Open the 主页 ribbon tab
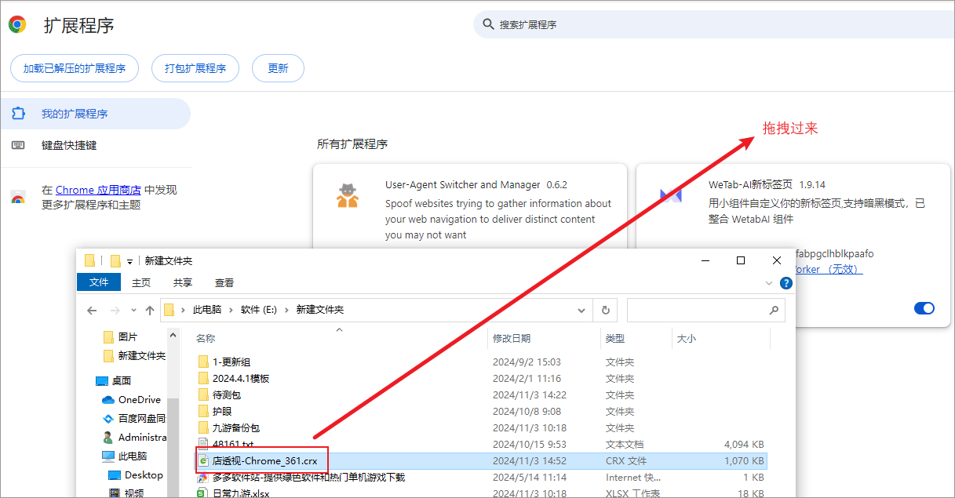Image resolution: width=955 pixels, height=498 pixels. pyautogui.click(x=141, y=282)
